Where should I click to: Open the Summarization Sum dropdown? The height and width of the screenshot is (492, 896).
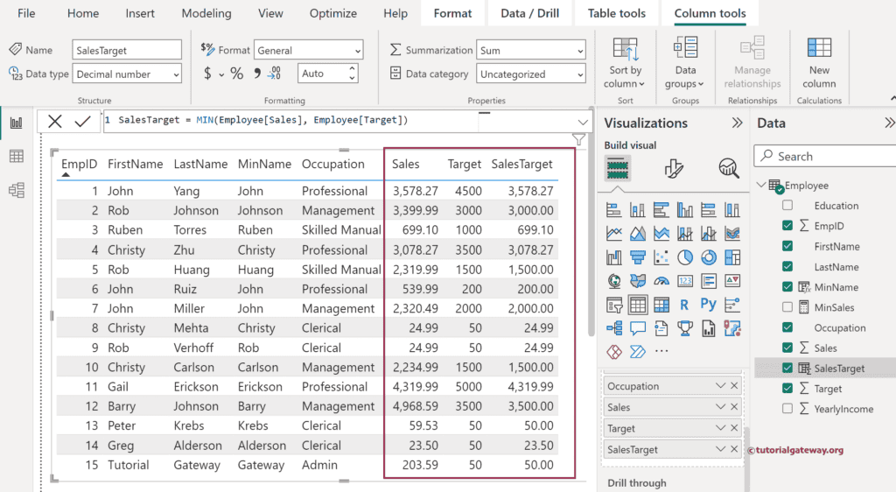coord(531,50)
